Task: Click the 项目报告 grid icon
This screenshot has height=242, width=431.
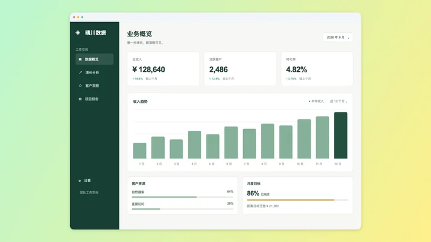Action: click(x=80, y=99)
